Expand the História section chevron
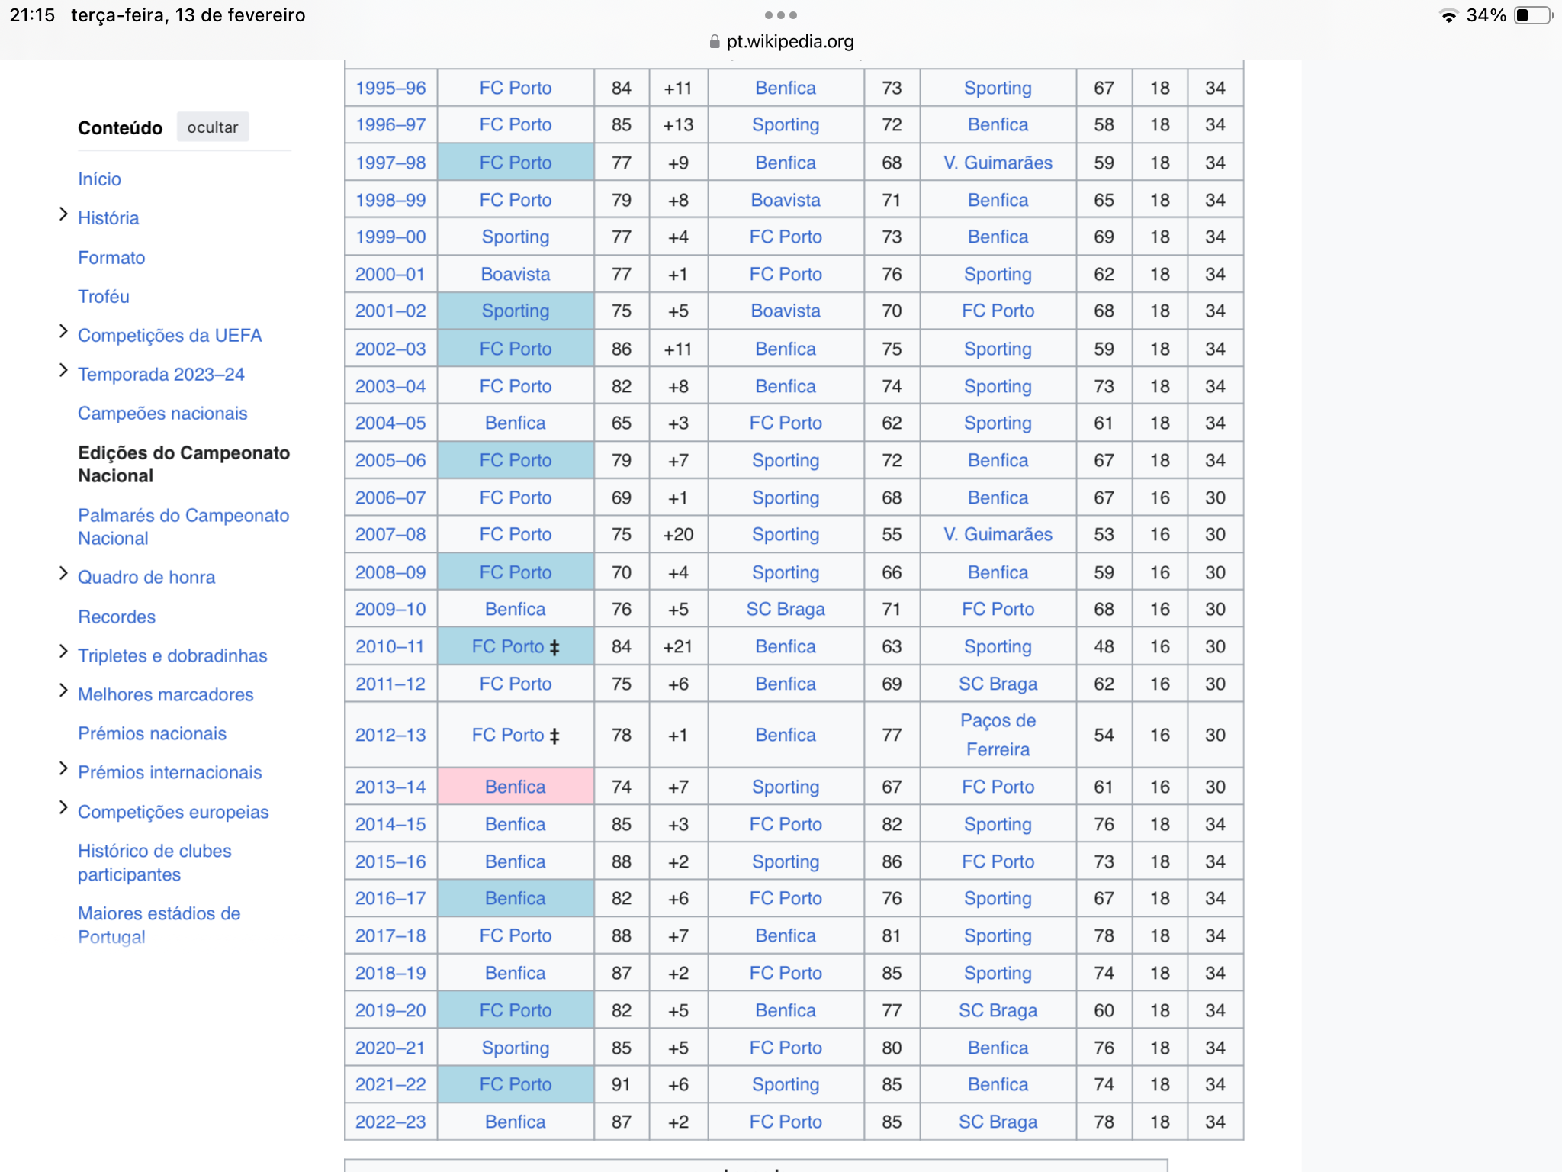The height and width of the screenshot is (1172, 1562). (63, 215)
